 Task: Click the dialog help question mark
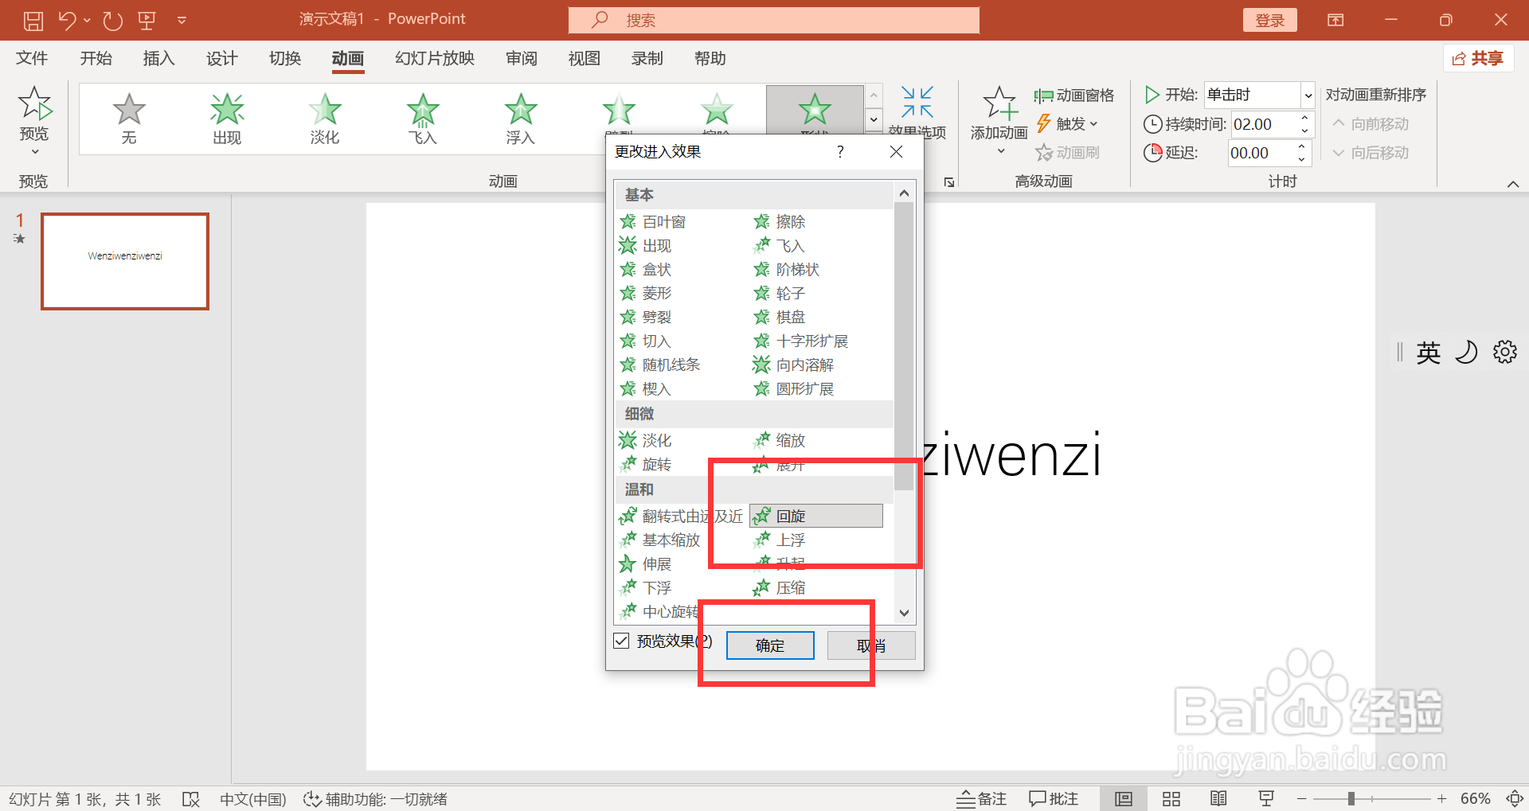[x=840, y=151]
